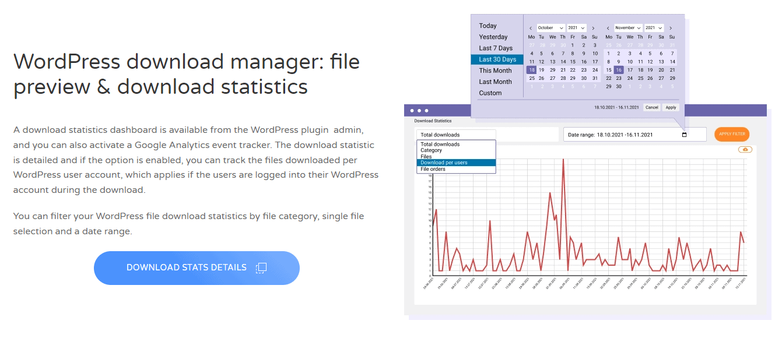Open the 2021 year dropdown next to October
The image size is (782, 338).
577,28
